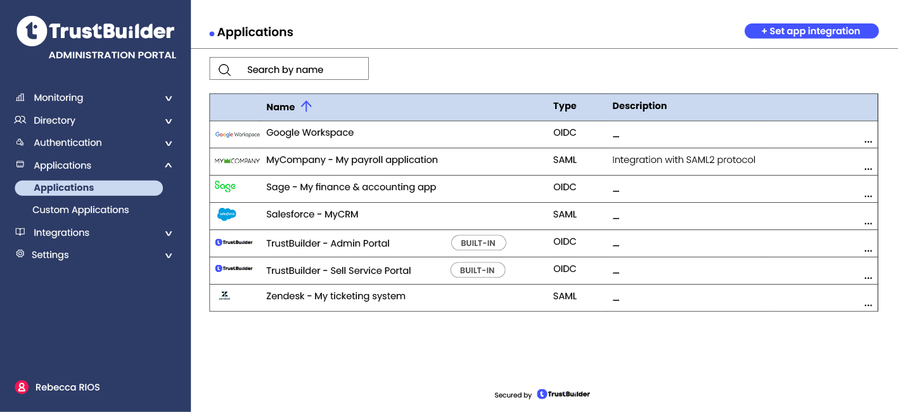The image size is (898, 412).
Task: Sort by the Name column header
Action: (x=281, y=107)
